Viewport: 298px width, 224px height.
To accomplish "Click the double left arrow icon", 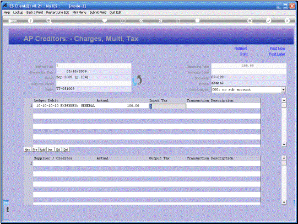I will [141, 21].
